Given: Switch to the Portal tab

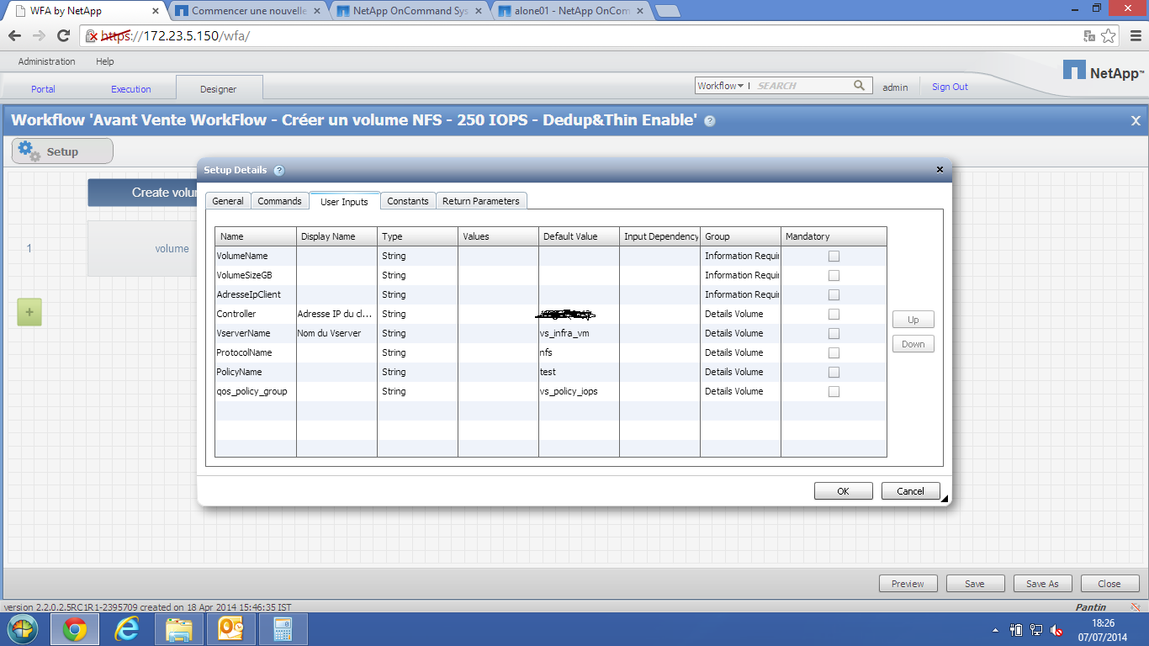Looking at the screenshot, I should [x=43, y=88].
